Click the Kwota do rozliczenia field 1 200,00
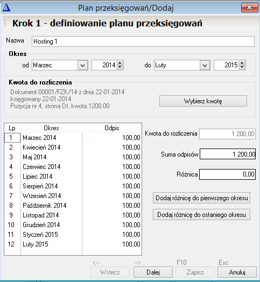Image resolution: width=260 pixels, height=282 pixels. [227, 134]
